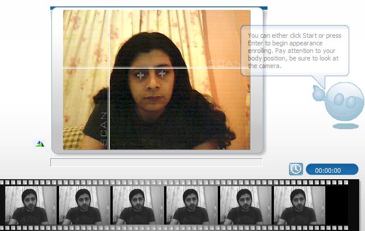365x231 pixels.
Task: Click the clock icon beside the timer
Action: (x=296, y=169)
